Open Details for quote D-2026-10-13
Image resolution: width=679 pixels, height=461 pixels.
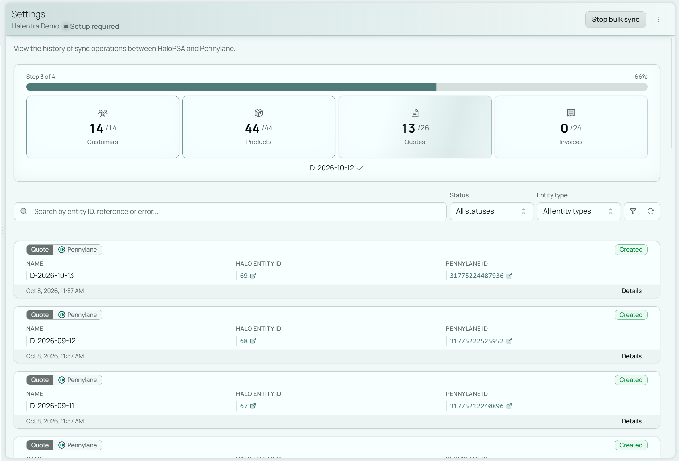pos(631,291)
